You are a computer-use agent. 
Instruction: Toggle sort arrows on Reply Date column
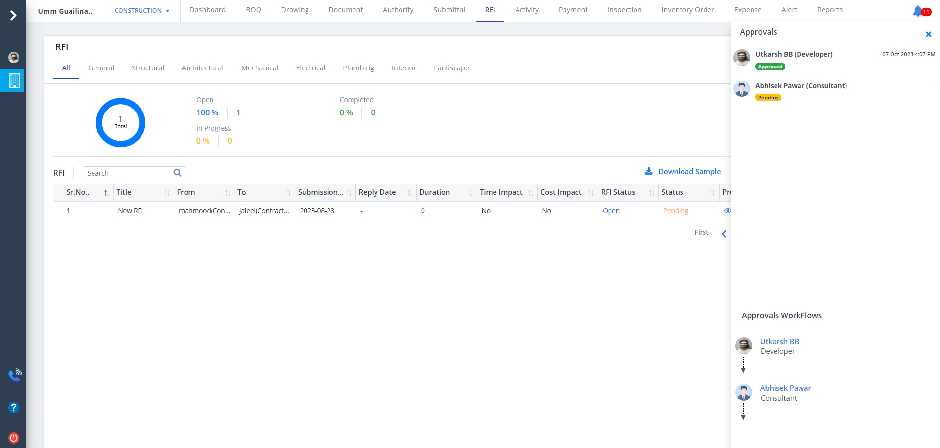409,193
